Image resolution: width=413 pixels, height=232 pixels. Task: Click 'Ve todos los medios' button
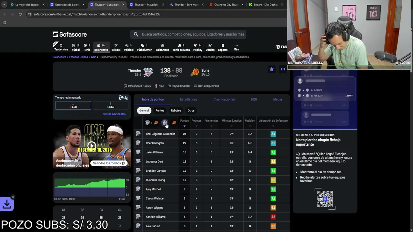click(x=109, y=163)
